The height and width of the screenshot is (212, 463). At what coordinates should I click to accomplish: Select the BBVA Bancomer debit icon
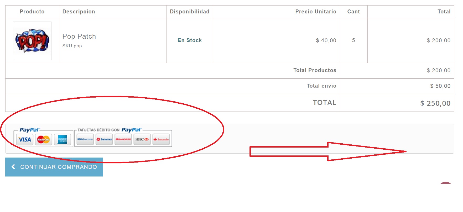click(x=85, y=139)
